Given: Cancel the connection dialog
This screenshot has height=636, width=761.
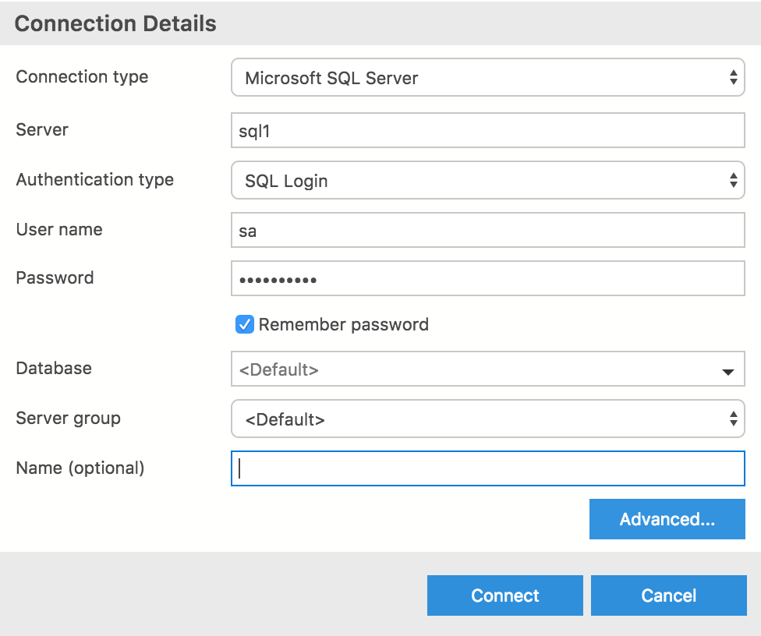Looking at the screenshot, I should pyautogui.click(x=668, y=595).
